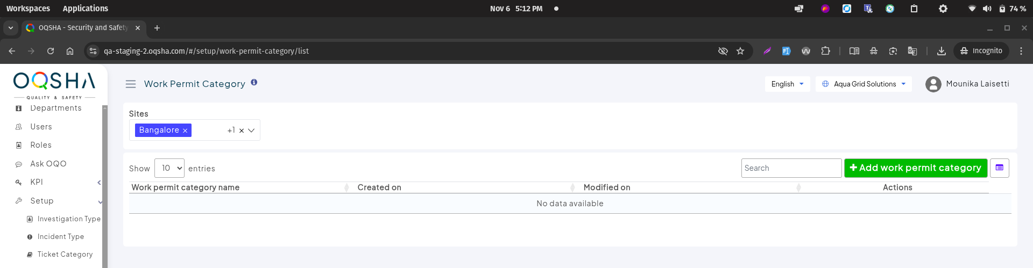This screenshot has width=1033, height=268.
Task: Click the OQSHA logo
Action: tap(54, 83)
